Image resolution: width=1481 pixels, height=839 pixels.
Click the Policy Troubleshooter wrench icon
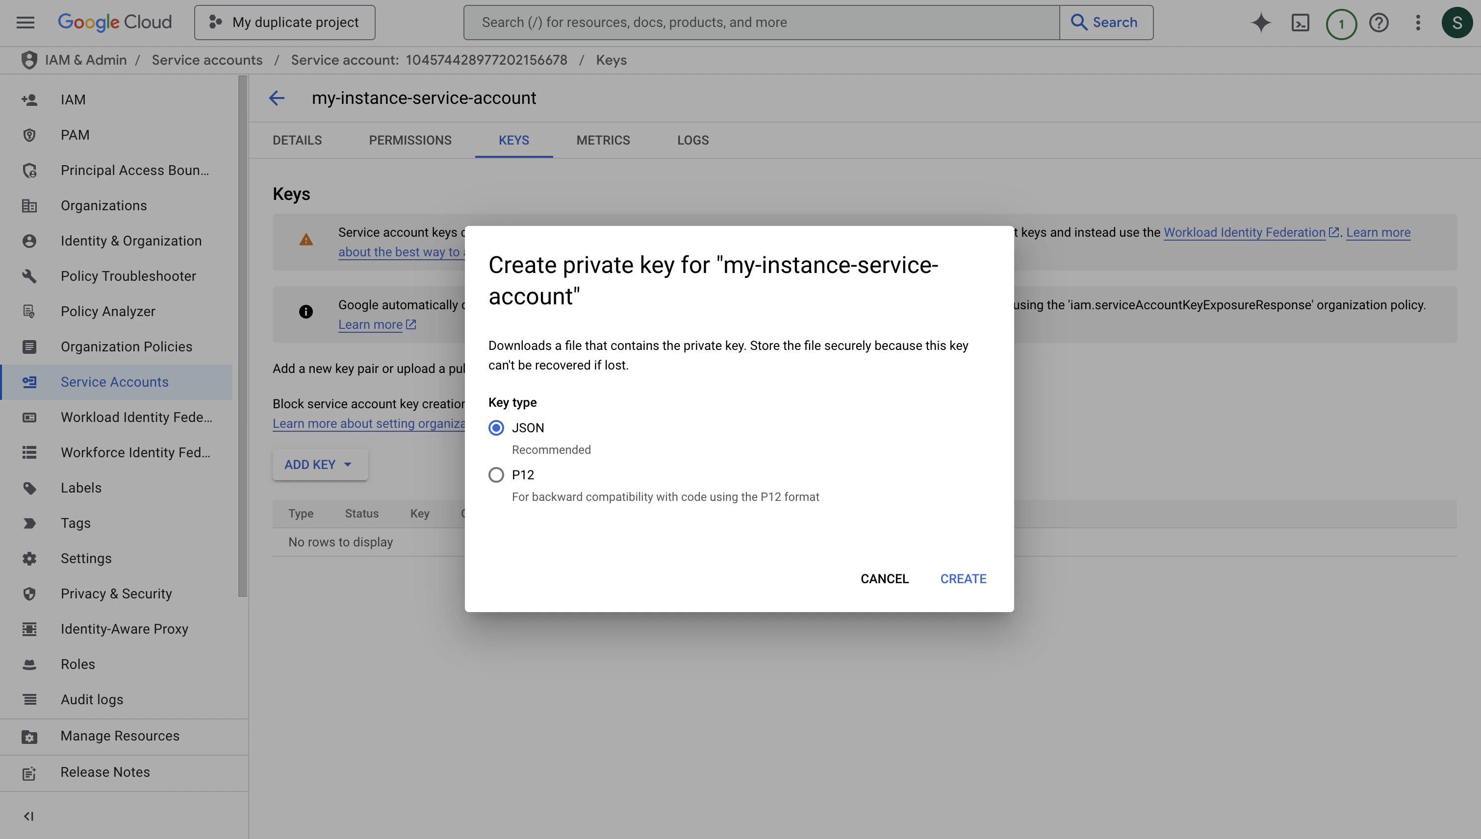(x=29, y=276)
